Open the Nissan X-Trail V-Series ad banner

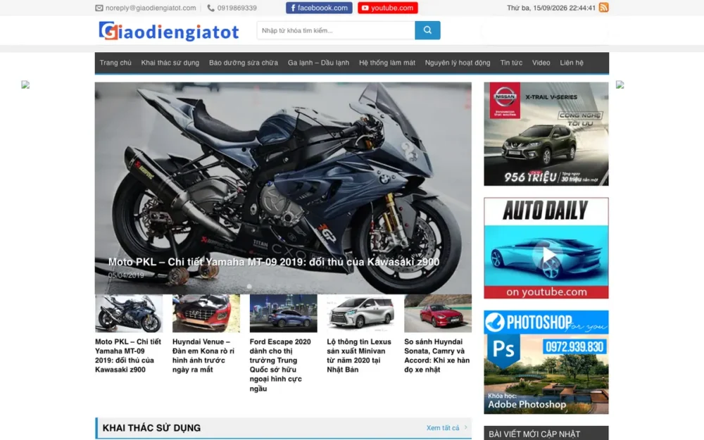[546, 134]
